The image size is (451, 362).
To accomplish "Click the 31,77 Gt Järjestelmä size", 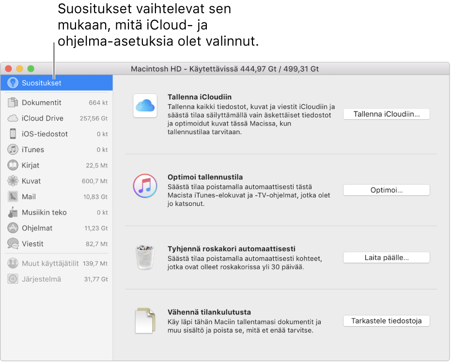I will click(96, 279).
